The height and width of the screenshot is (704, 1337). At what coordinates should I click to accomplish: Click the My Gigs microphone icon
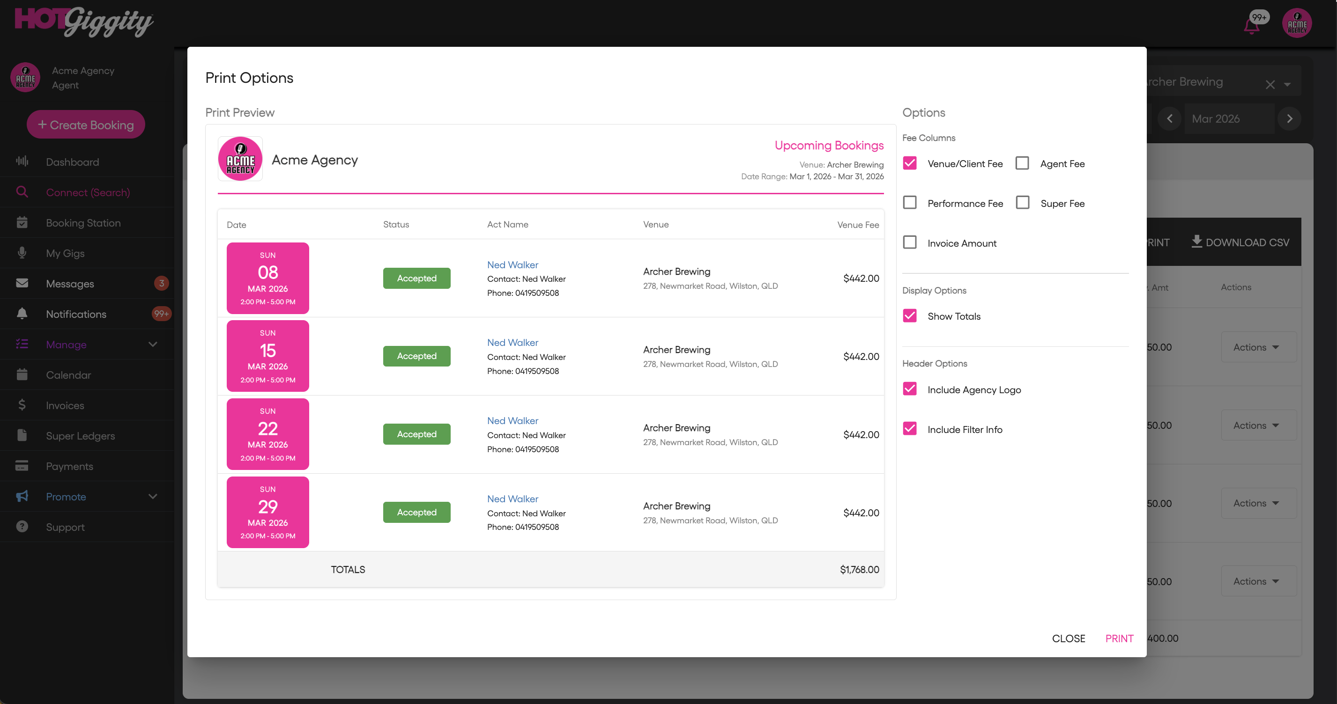[x=22, y=253]
